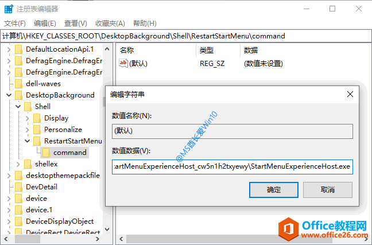Confirm with the 确定 button

tap(273, 190)
